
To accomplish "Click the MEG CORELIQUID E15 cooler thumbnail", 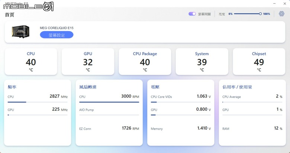I will (x=21, y=32).
